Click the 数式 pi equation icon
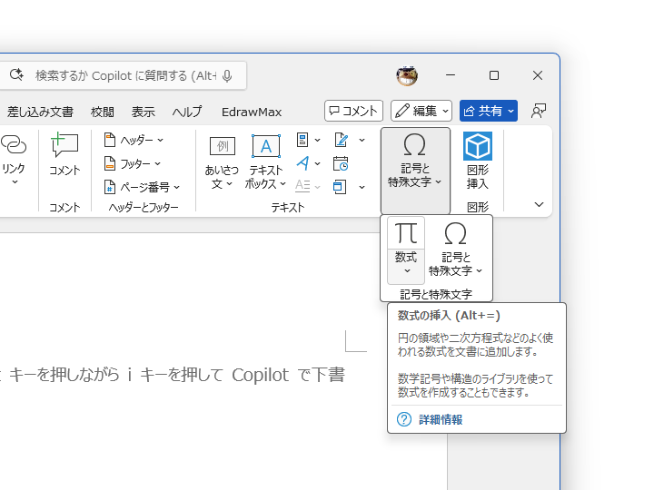654x490 pixels. pos(406,233)
